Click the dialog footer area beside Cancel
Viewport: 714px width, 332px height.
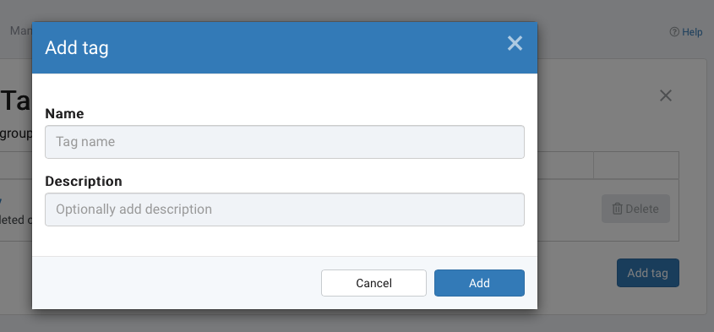(x=177, y=283)
